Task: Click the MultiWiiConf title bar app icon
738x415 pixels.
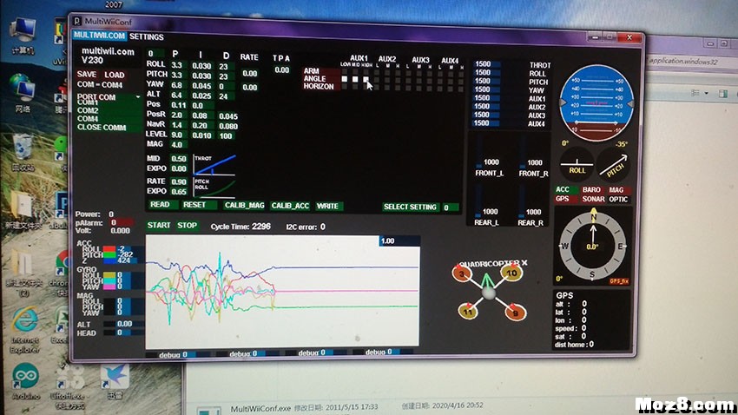Action: 77,21
